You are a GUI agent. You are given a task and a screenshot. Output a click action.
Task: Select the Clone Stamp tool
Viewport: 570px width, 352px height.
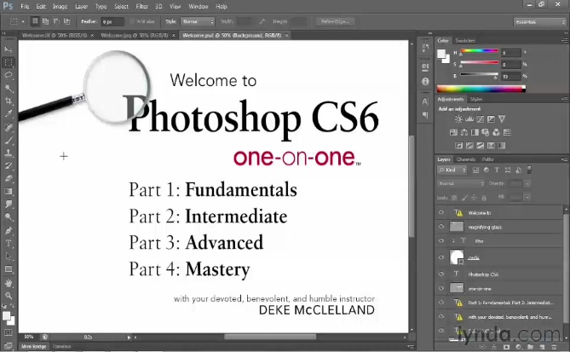(9, 153)
